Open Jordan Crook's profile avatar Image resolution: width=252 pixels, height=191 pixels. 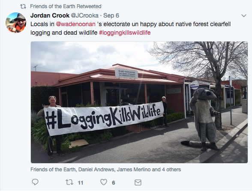(x=16, y=23)
